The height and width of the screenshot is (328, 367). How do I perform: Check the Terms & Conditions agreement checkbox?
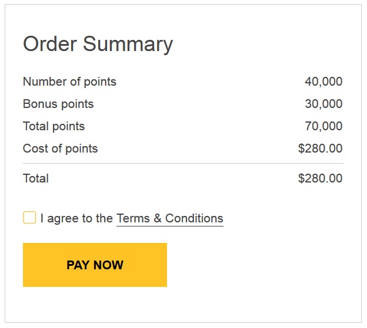29,218
